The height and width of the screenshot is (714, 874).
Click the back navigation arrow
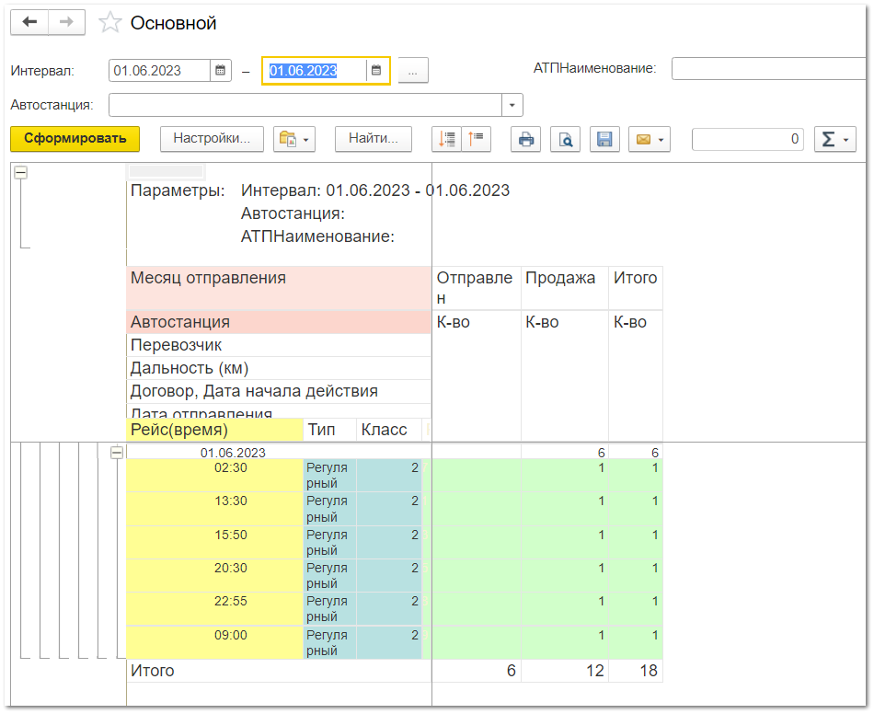tap(29, 23)
